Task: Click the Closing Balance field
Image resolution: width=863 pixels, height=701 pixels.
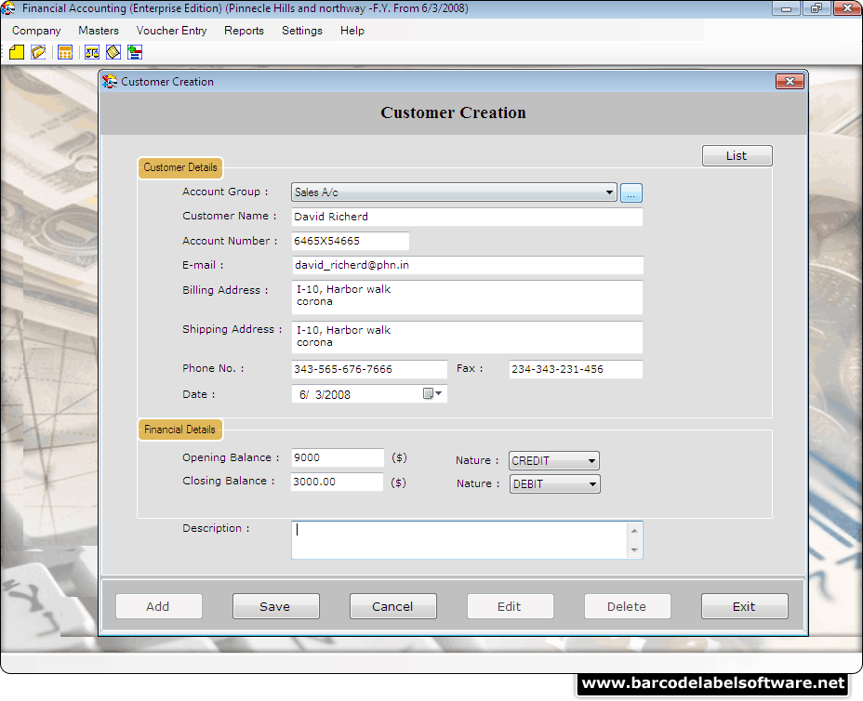Action: pyautogui.click(x=337, y=482)
